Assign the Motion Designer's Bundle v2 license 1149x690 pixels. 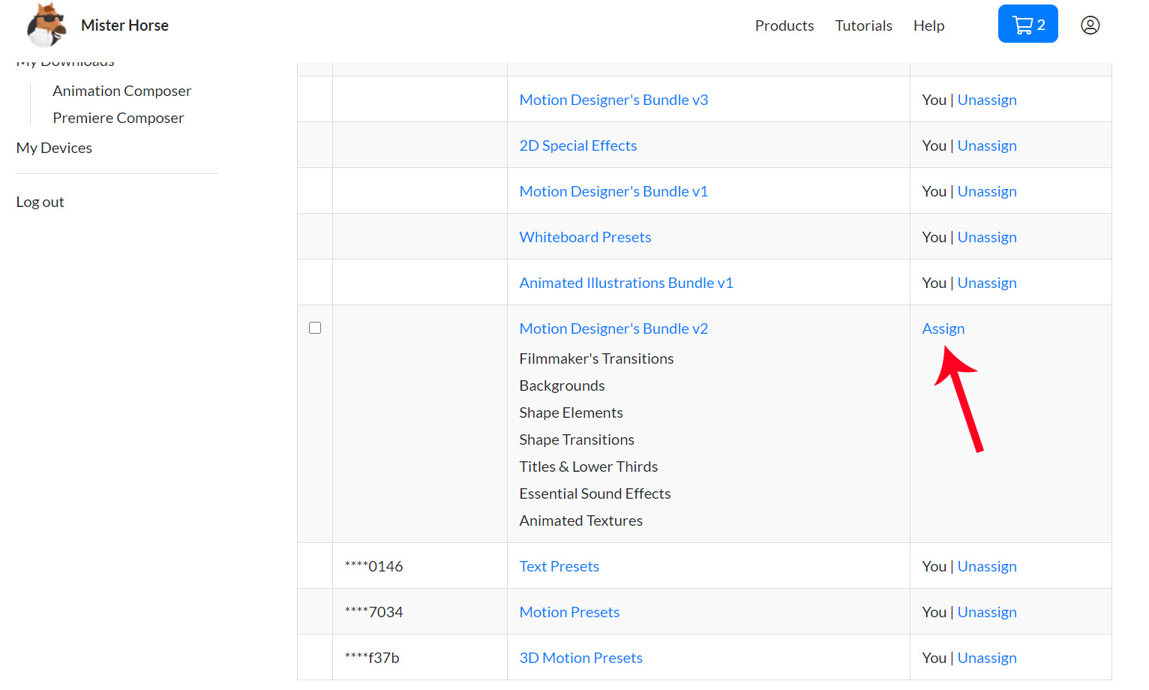943,328
